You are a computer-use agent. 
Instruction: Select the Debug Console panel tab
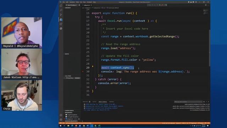tap(103, 102)
